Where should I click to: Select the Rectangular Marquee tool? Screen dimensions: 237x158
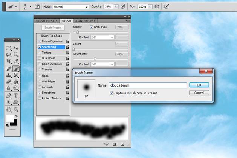point(9,48)
